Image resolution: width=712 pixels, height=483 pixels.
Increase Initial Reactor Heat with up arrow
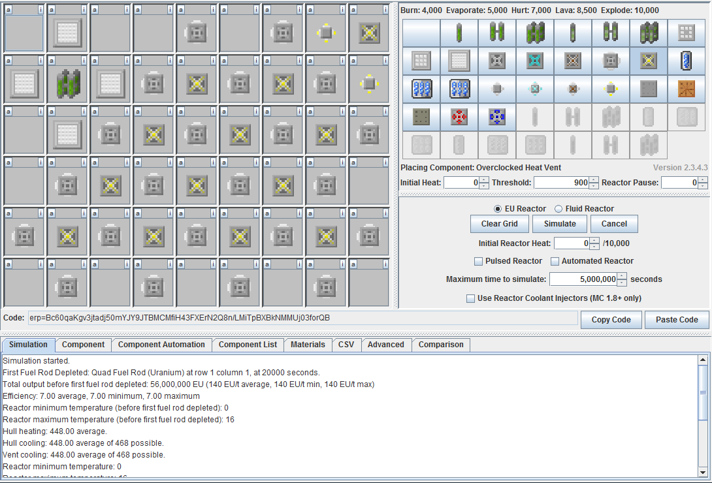(x=594, y=240)
